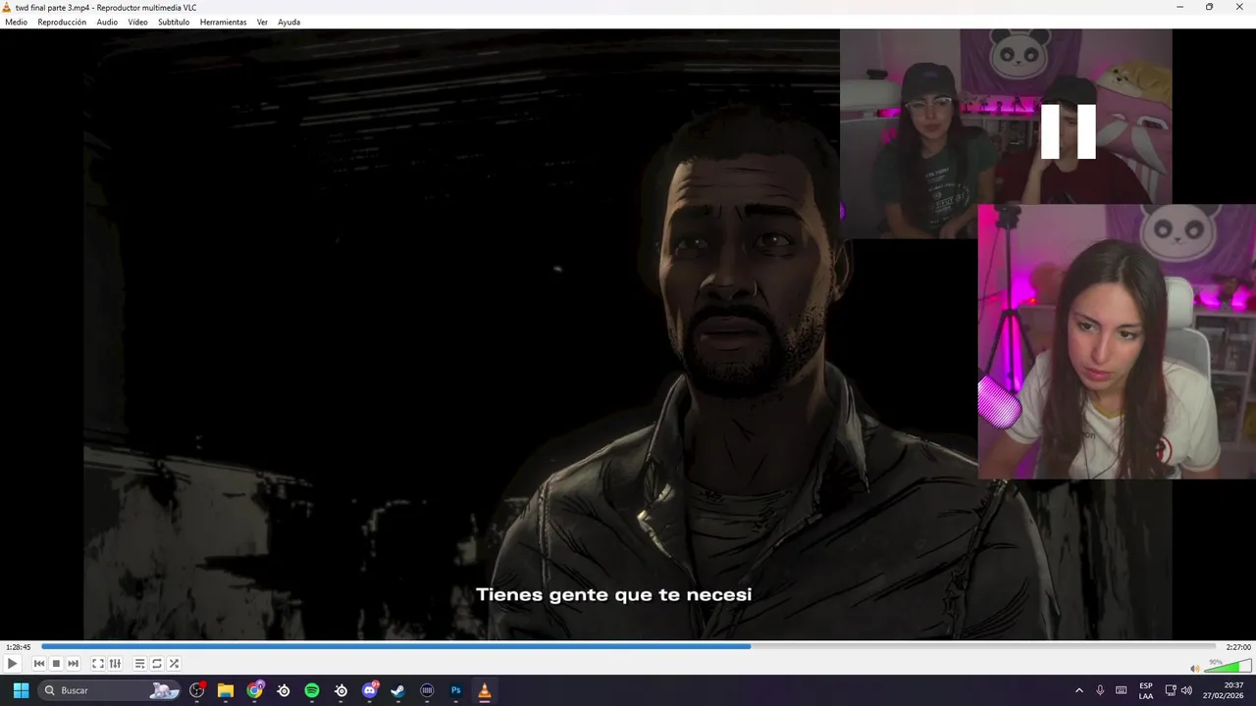Click the VLC window title icon
Screen dimensions: 1256x706
(8, 7)
